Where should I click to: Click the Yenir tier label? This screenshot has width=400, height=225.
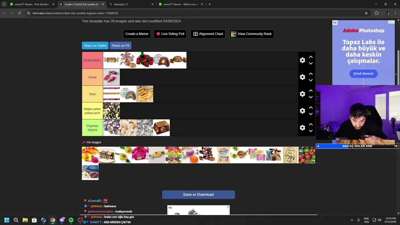[x=92, y=94]
